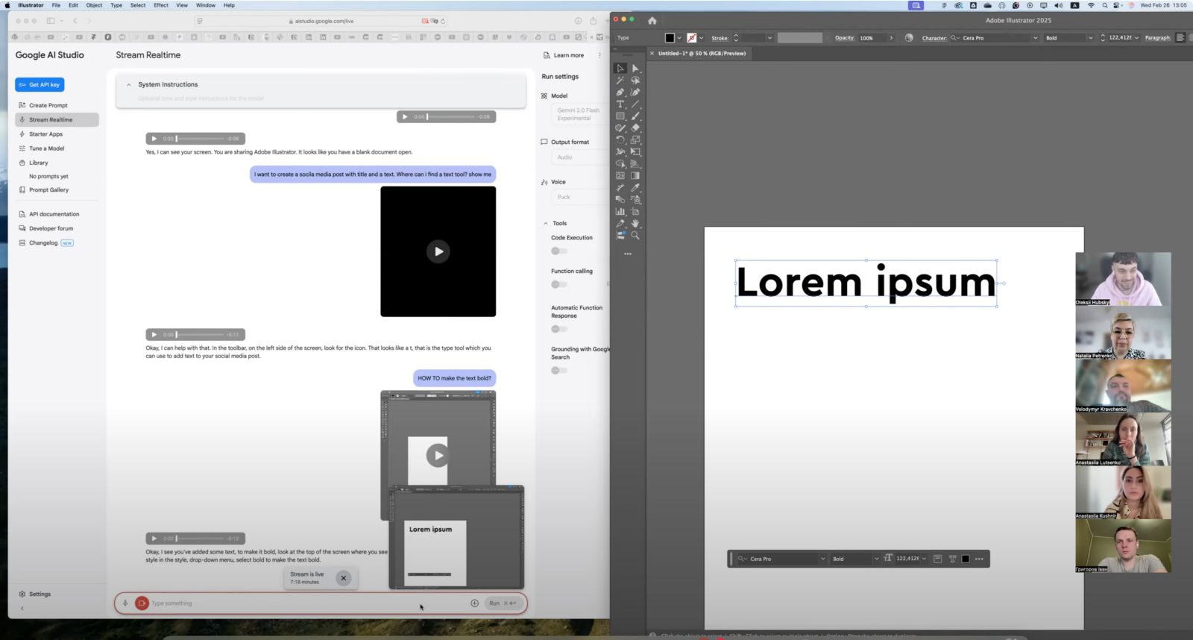Select the Gradient tool in Illustrator
This screenshot has width=1193, height=640.
click(635, 176)
